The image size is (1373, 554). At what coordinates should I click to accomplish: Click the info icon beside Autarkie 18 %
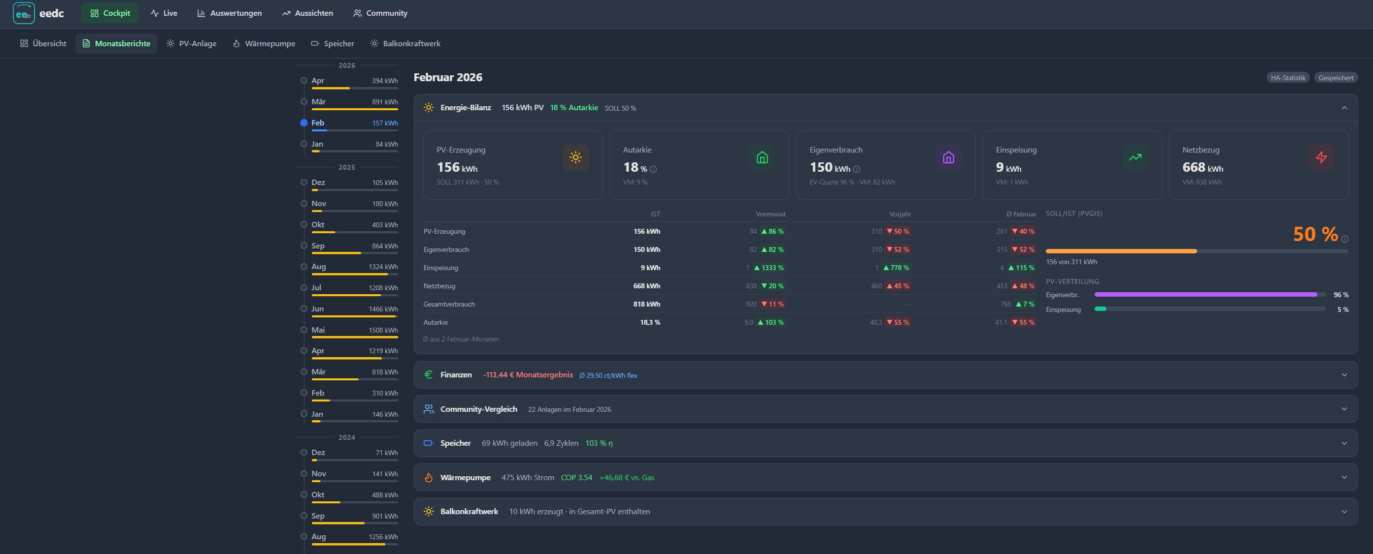click(653, 169)
